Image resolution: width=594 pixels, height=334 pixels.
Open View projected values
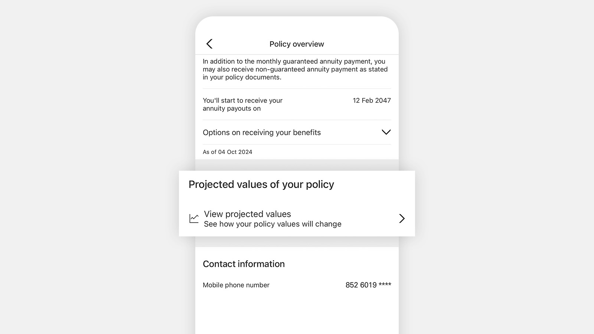[x=297, y=219]
